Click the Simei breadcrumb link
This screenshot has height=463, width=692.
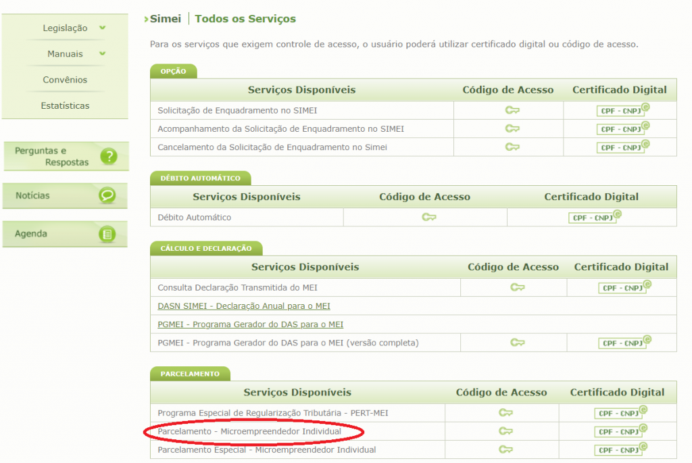coord(164,18)
